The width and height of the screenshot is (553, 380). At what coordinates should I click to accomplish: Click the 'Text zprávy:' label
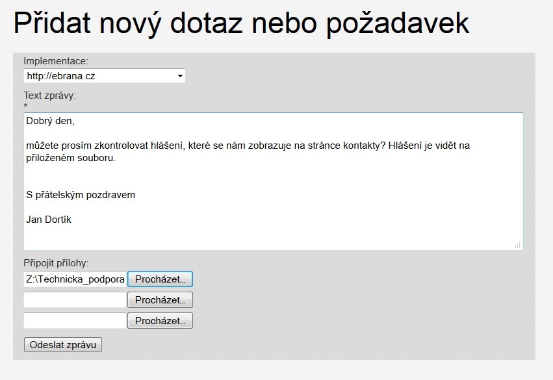click(50, 95)
